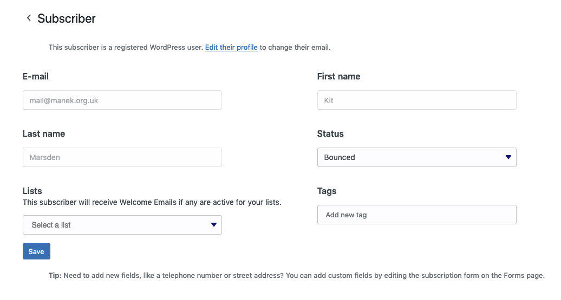The image size is (561, 300).
Task: Click the Tags section label
Action: pos(327,191)
